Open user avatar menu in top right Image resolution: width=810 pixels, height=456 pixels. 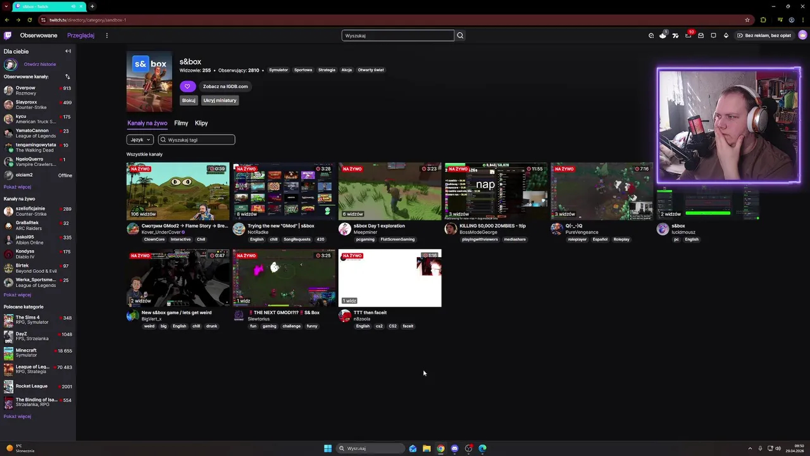tap(802, 35)
